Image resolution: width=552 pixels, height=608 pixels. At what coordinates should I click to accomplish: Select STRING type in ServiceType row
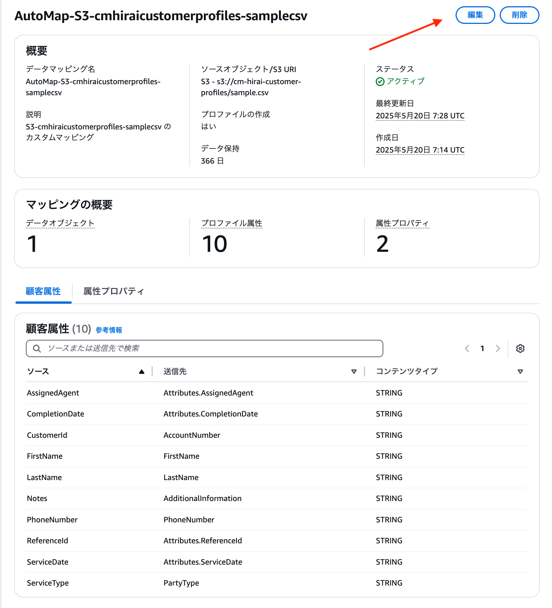tap(389, 583)
